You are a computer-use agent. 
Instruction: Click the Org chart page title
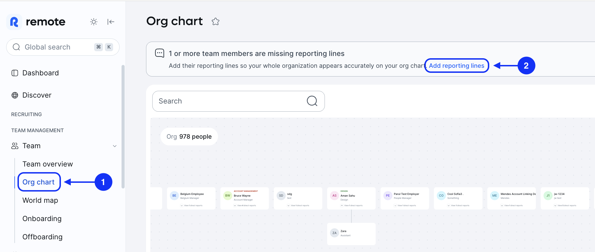point(175,21)
